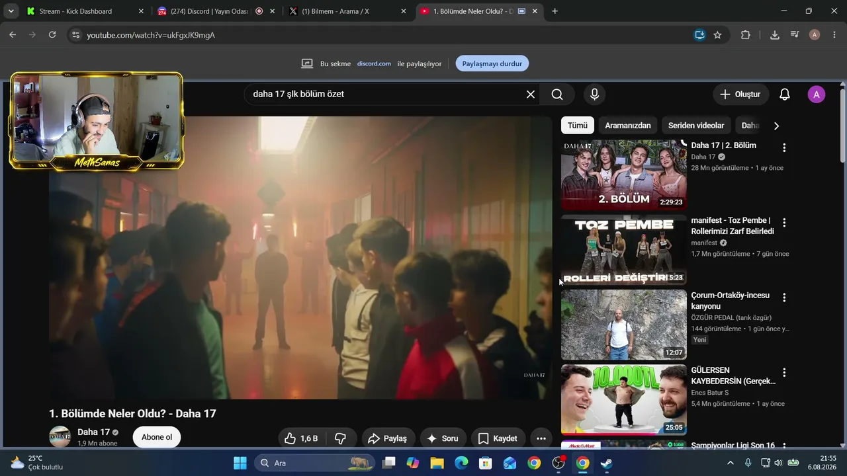Open YouTube notifications bell
The height and width of the screenshot is (476, 847).
click(x=785, y=94)
